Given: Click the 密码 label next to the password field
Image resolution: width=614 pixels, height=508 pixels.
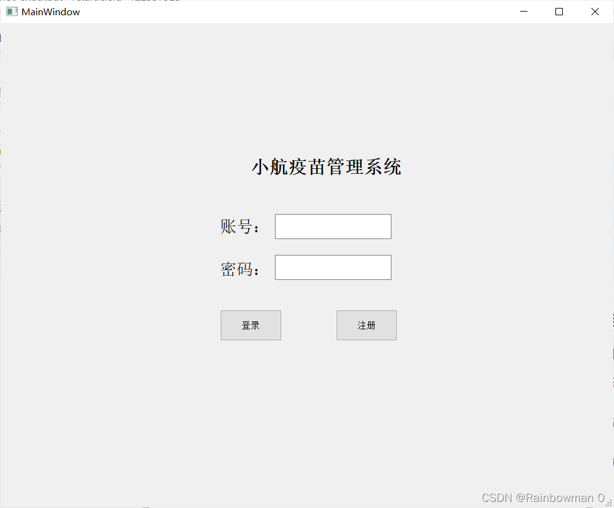Looking at the screenshot, I should tap(240, 267).
